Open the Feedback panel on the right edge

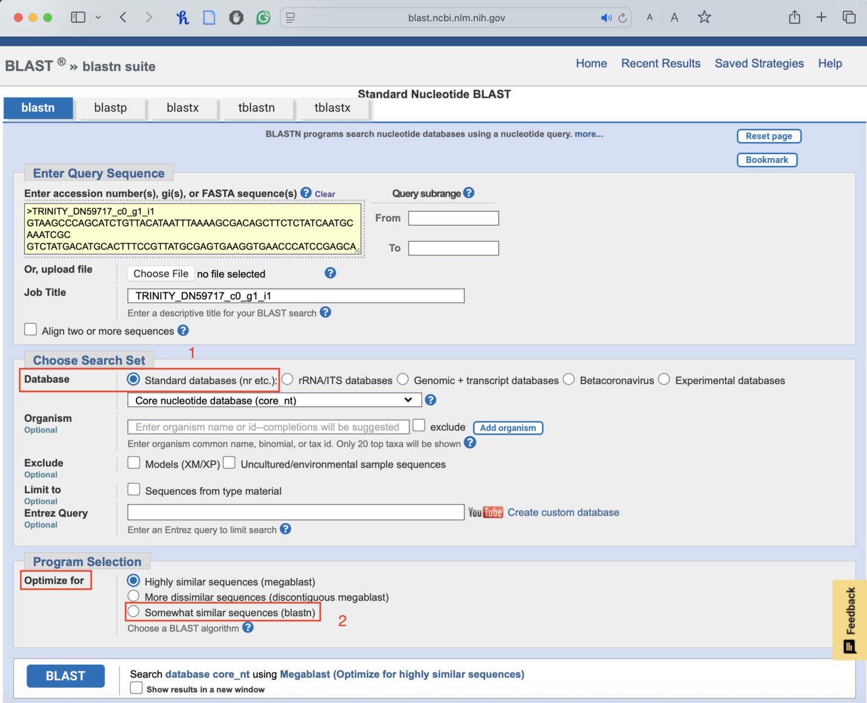[x=850, y=619]
